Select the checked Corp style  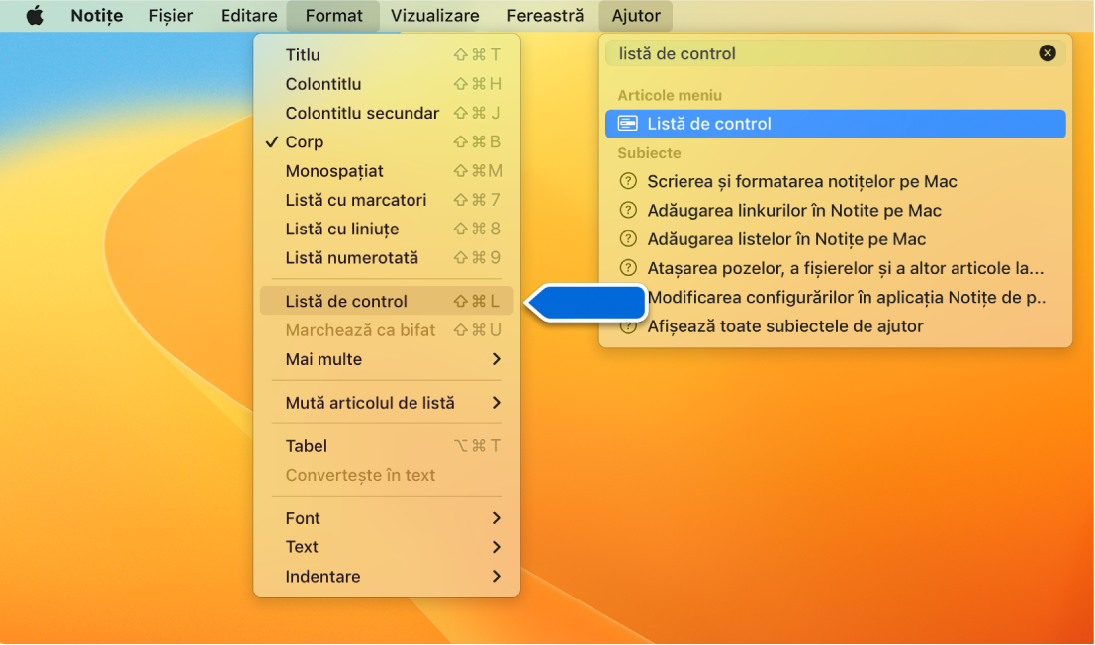point(387,141)
